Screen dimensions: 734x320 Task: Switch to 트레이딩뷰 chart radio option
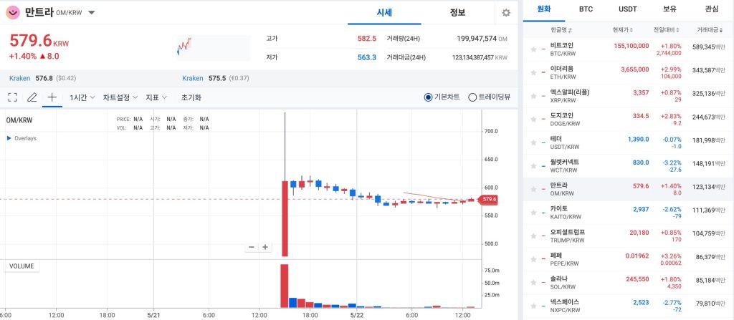[472, 97]
